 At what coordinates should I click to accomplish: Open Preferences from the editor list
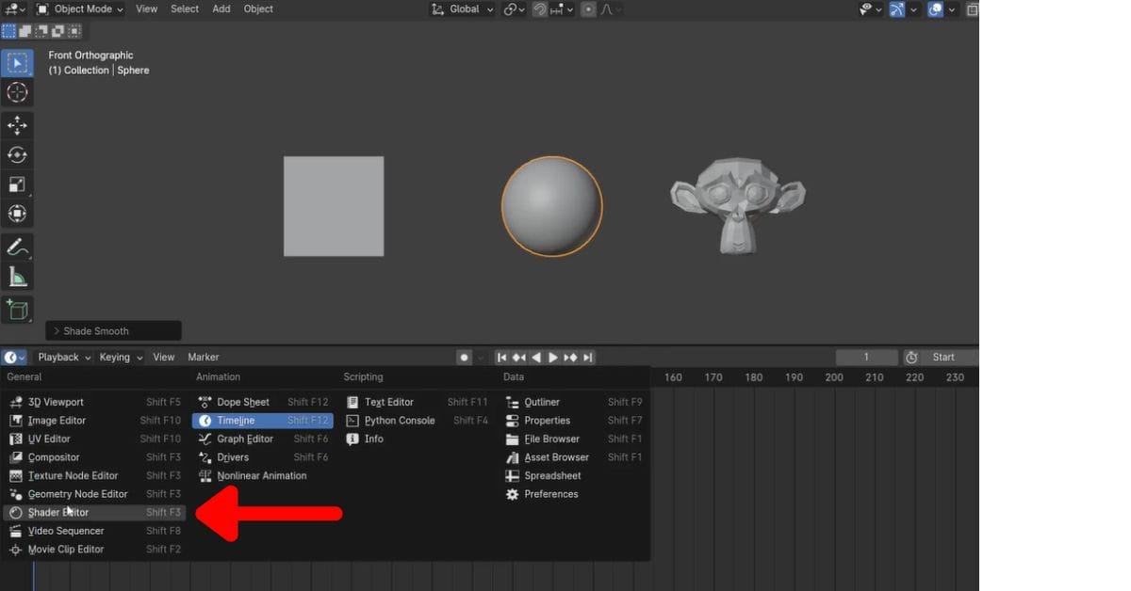click(547, 493)
